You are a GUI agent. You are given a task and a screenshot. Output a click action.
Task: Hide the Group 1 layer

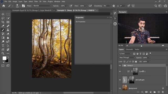click(120, 66)
